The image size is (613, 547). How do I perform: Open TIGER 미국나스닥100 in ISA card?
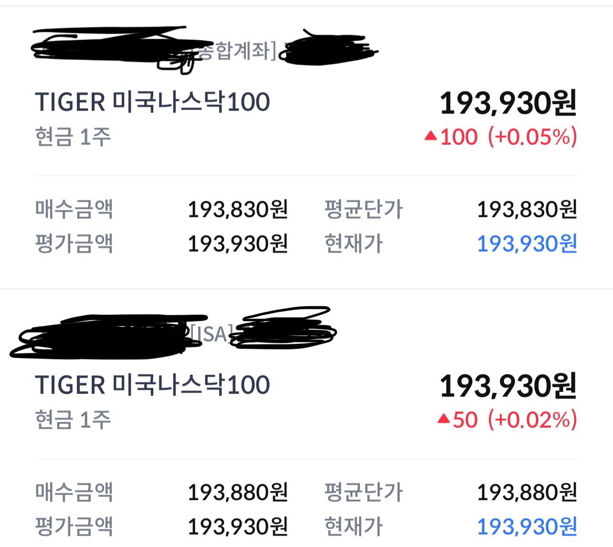pos(153,385)
